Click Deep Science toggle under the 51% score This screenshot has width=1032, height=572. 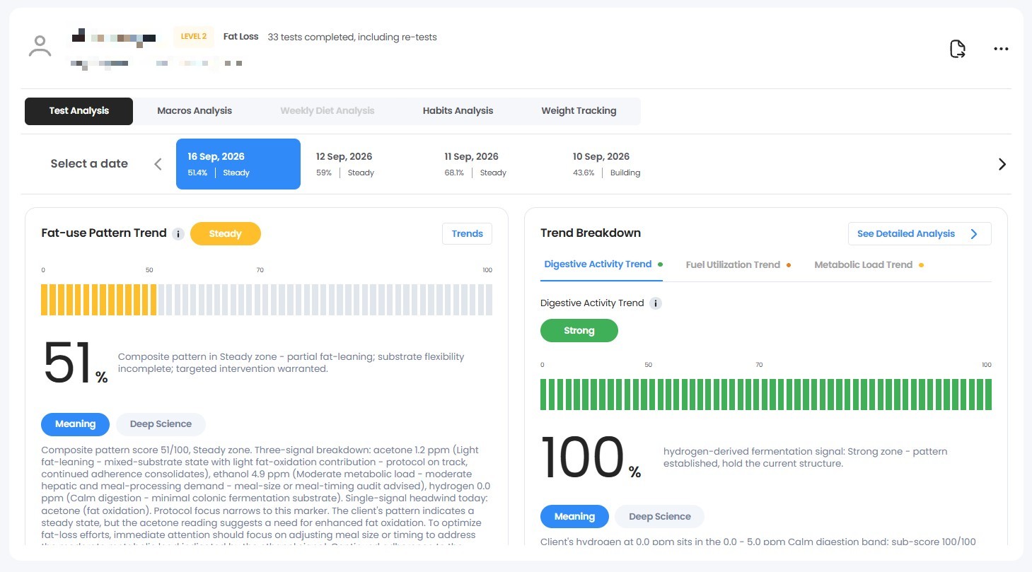pyautogui.click(x=161, y=424)
